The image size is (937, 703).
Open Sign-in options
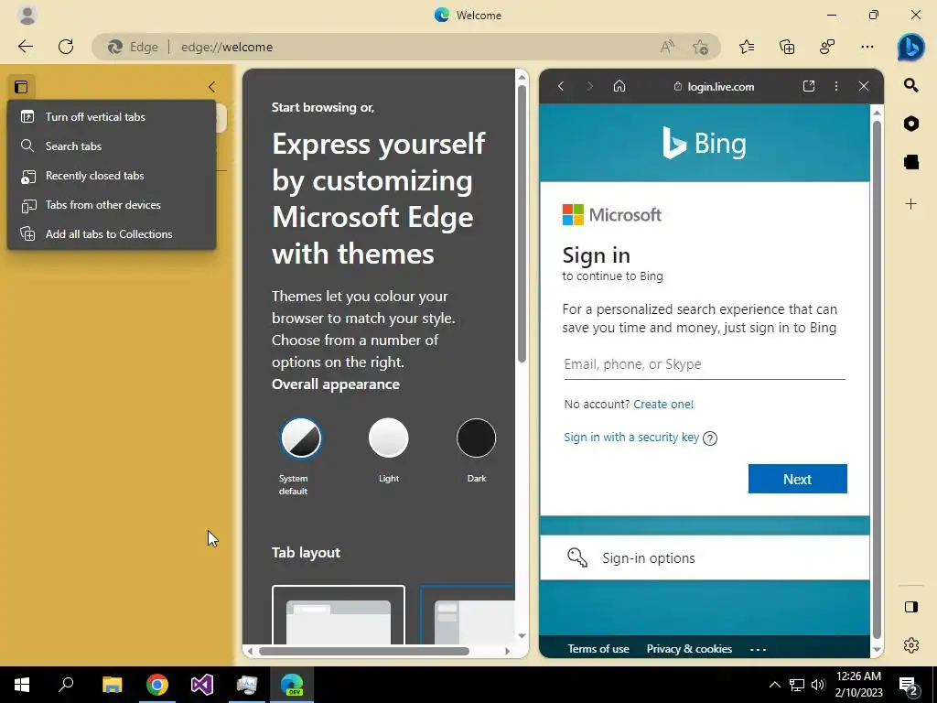tap(705, 557)
